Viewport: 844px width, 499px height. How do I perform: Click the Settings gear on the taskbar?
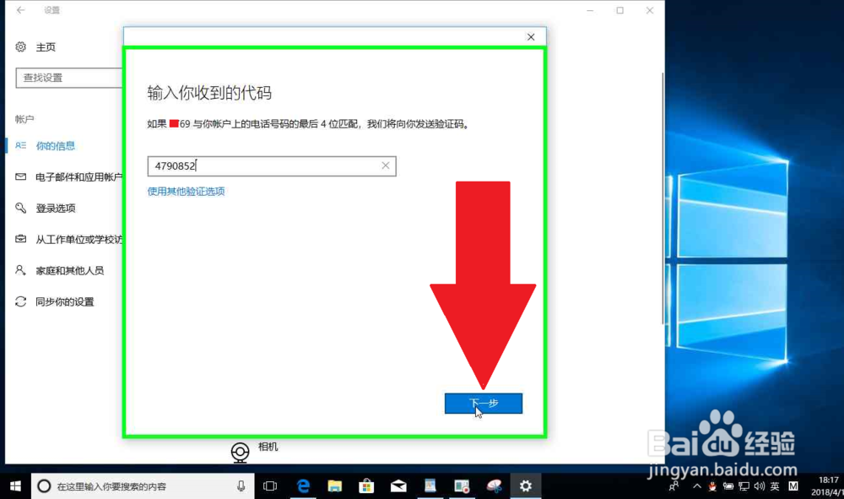525,485
